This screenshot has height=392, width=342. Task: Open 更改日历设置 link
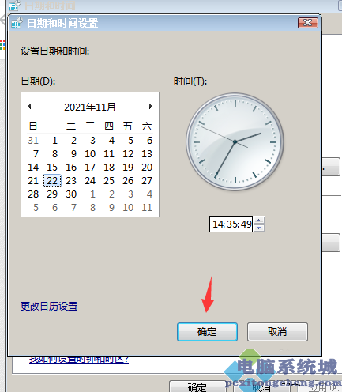(49, 307)
